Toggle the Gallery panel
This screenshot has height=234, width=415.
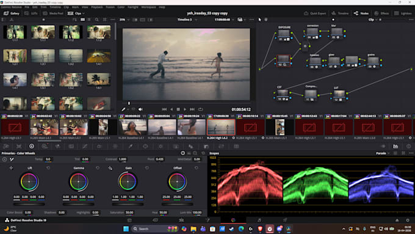tap(12, 13)
